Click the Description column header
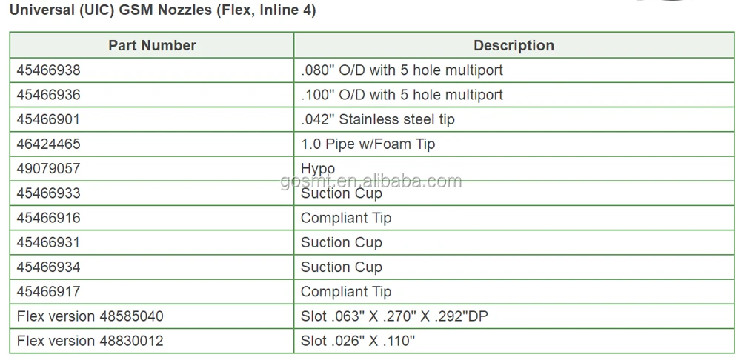This screenshot has width=741, height=363. tap(514, 45)
